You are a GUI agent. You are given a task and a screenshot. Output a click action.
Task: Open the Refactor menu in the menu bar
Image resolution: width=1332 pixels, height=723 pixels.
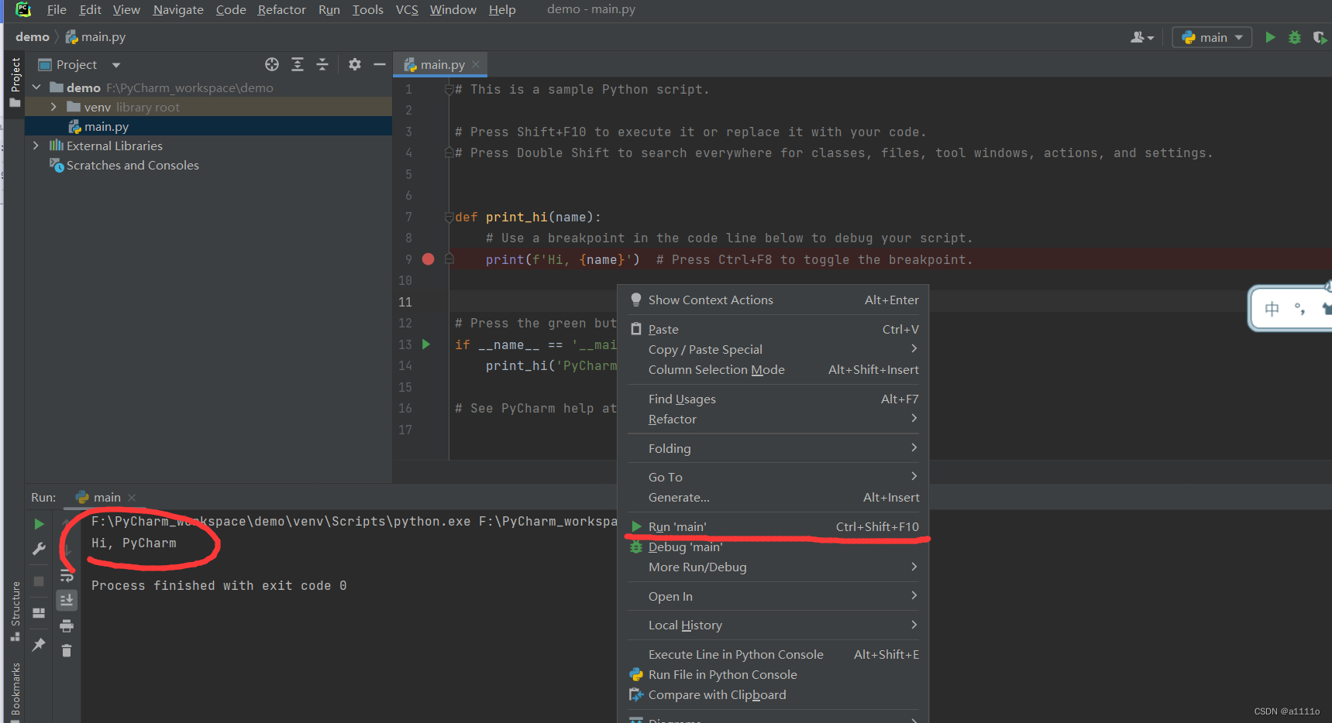pyautogui.click(x=281, y=9)
